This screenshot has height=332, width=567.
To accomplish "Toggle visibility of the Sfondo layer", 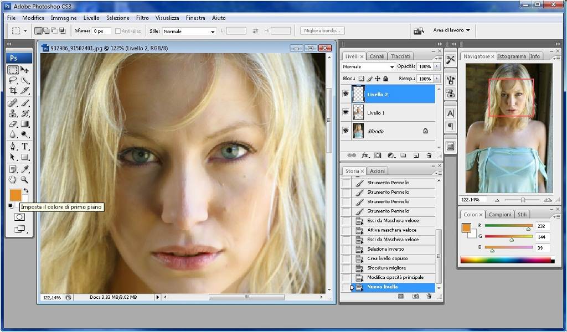I will (346, 131).
